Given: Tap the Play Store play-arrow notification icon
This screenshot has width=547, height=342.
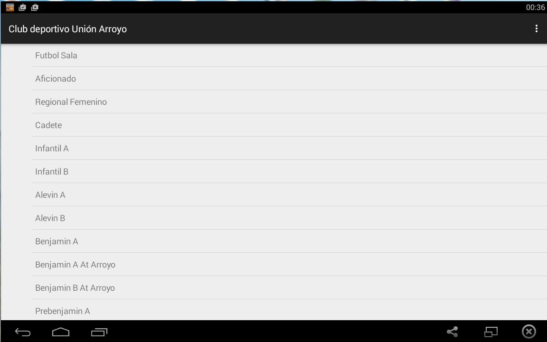Looking at the screenshot, I should pos(35,7).
